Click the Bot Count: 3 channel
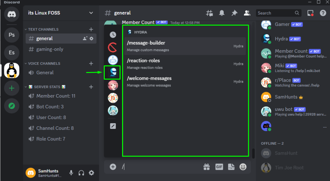Screen dimensions: 330x181 pos(61,107)
